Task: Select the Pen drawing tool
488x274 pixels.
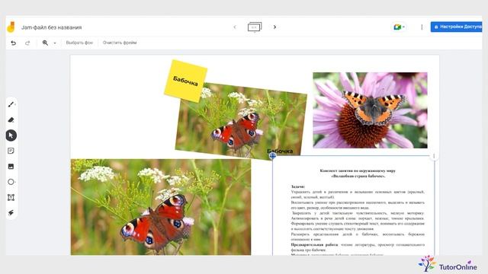Action: (x=11, y=104)
